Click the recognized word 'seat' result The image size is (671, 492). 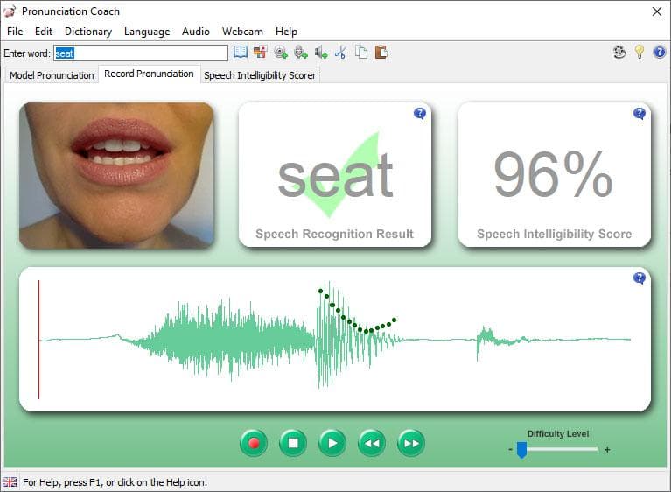[335, 176]
